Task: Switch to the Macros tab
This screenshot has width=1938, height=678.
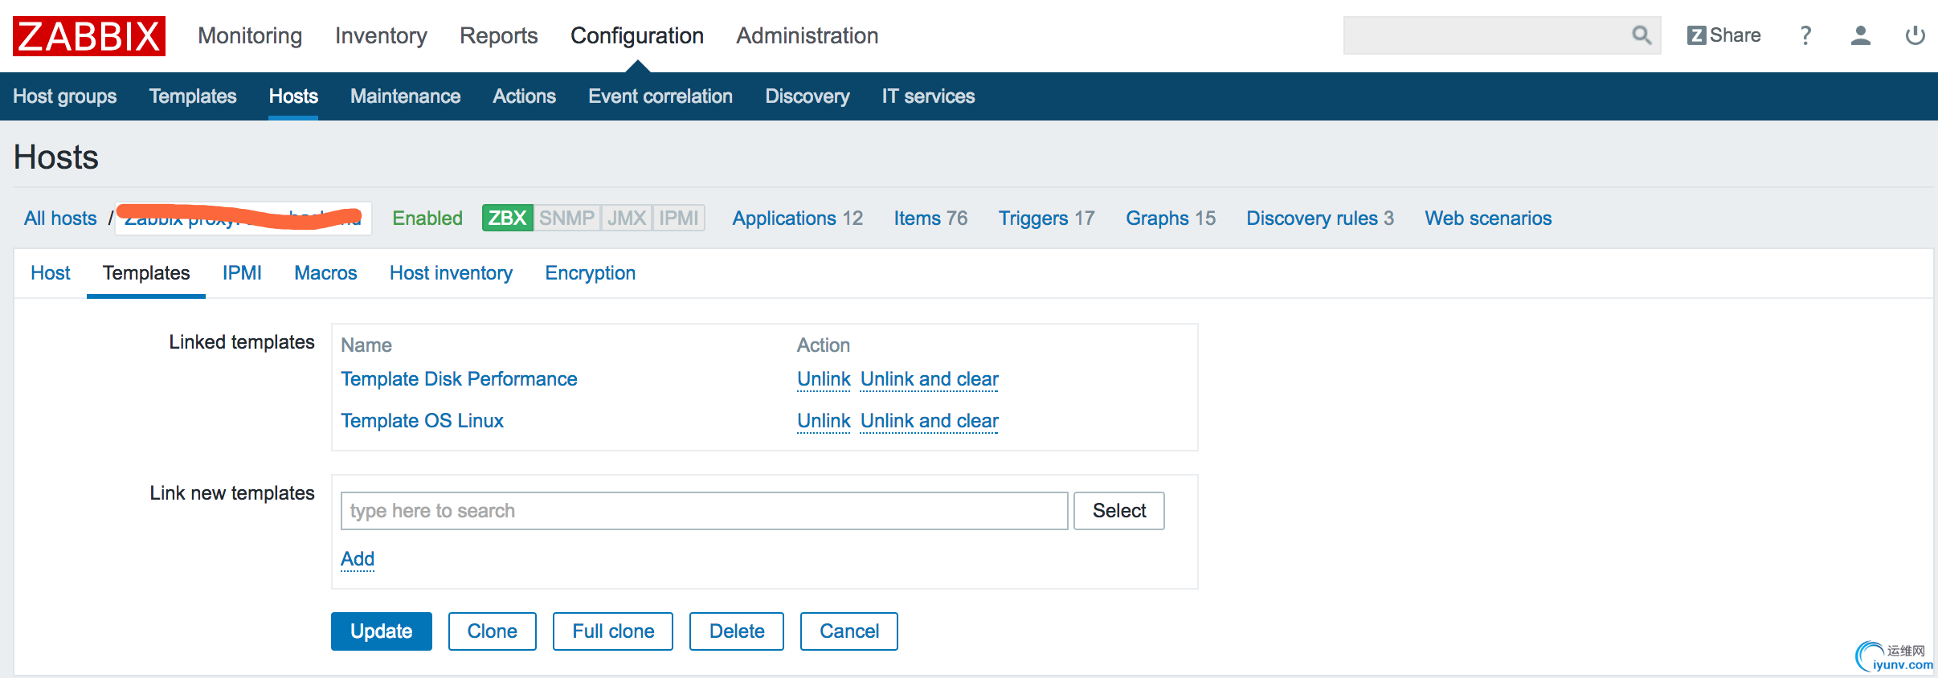Action: point(325,273)
